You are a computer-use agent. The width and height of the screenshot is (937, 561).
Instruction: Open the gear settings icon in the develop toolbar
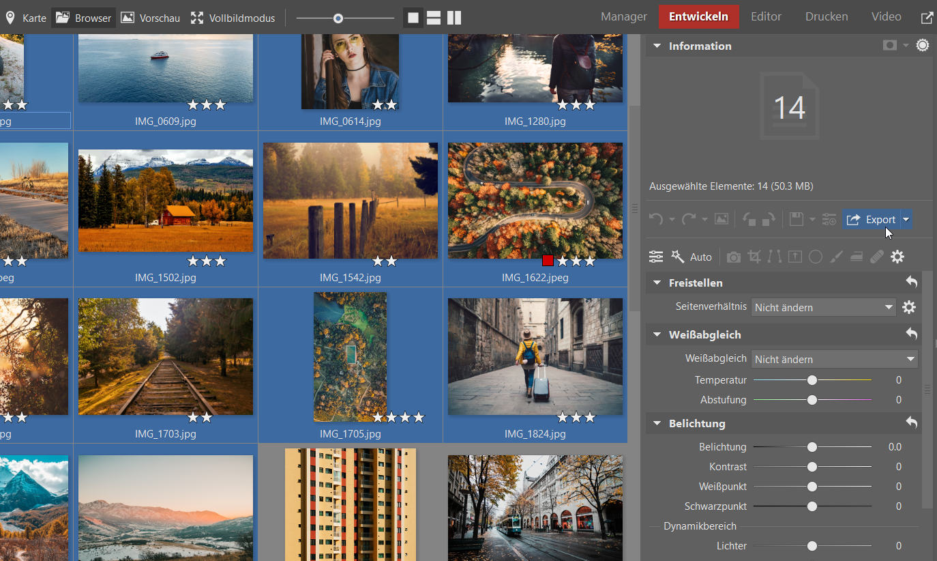897,257
